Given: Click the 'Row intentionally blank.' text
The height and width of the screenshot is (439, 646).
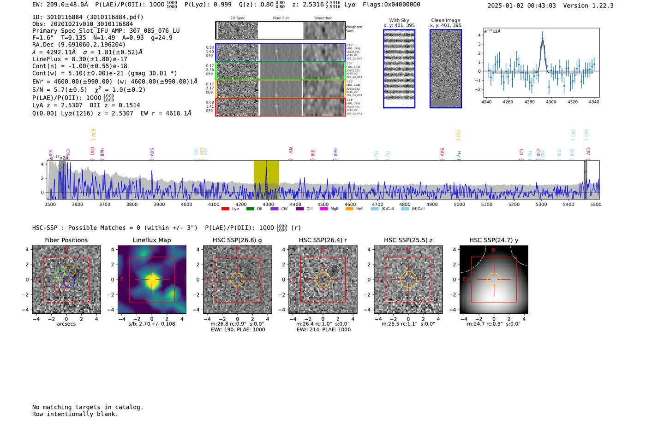Looking at the screenshot, I should pos(75,414).
